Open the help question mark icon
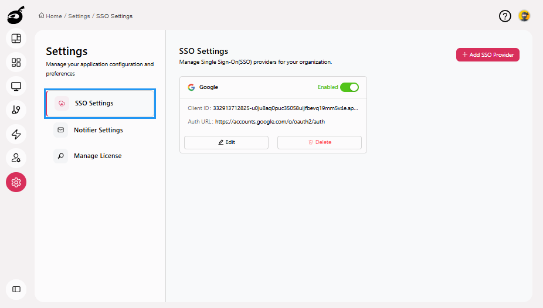The height and width of the screenshot is (308, 543). coord(505,16)
